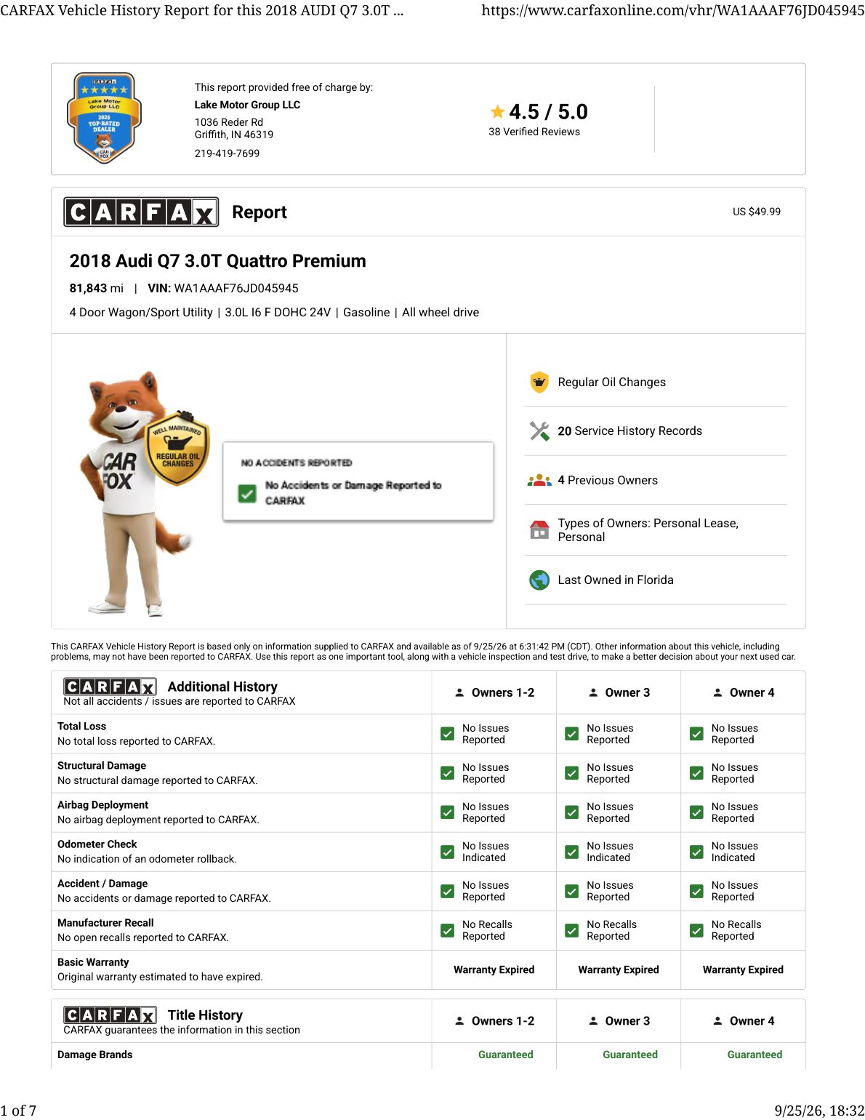This screenshot has height=1120, width=865.
Task: Click the CARFAX logo in Title History
Action: [110, 1015]
